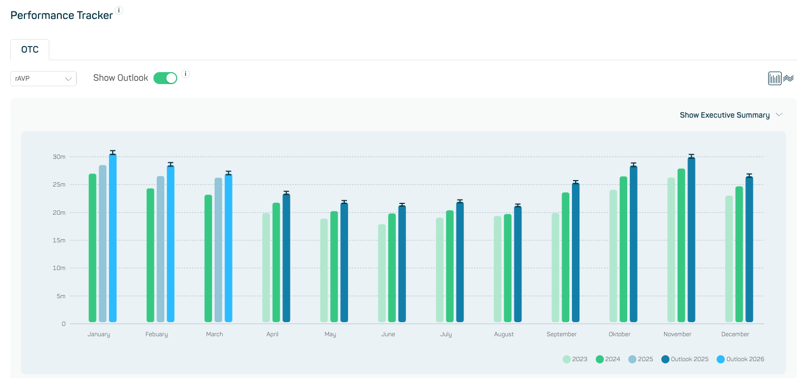Click the January axis label
Viewport: 805px width, 378px height.
99,334
